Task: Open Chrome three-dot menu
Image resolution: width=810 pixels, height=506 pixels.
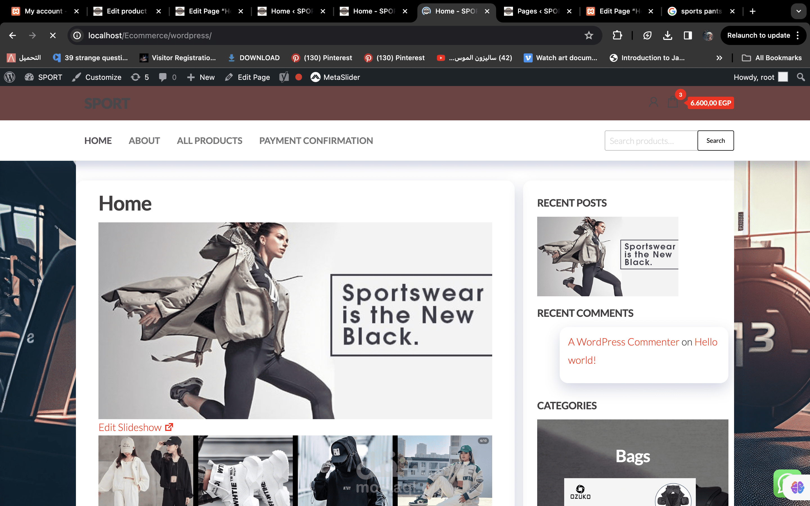Action: click(x=798, y=35)
